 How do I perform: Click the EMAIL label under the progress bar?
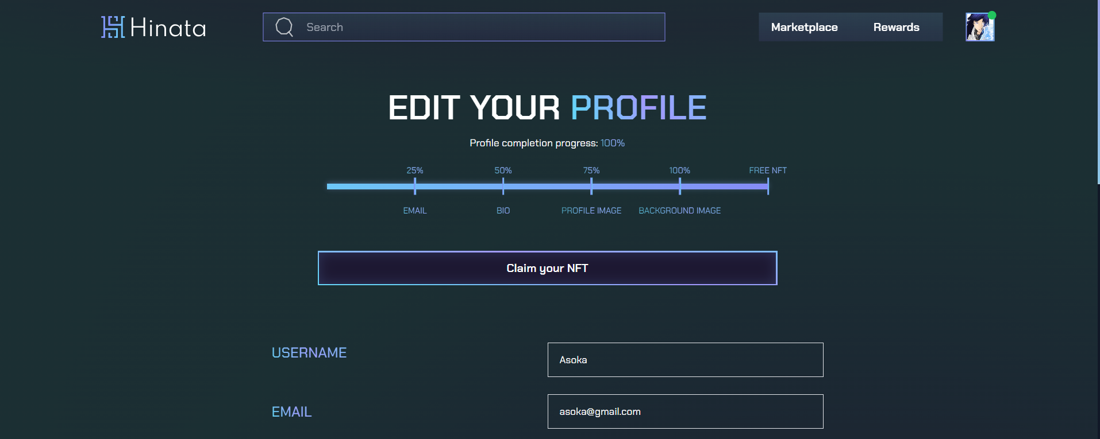415,211
